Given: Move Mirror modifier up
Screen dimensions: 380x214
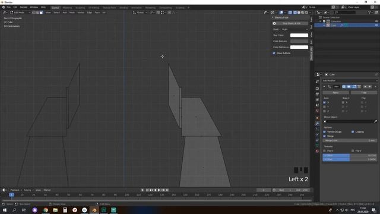Looking at the screenshot, I should pyautogui.click(x=365, y=87).
